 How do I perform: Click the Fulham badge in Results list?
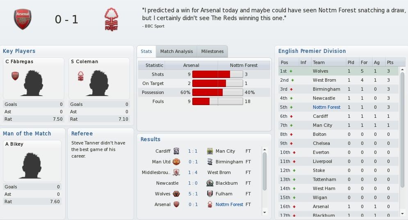click(210, 194)
